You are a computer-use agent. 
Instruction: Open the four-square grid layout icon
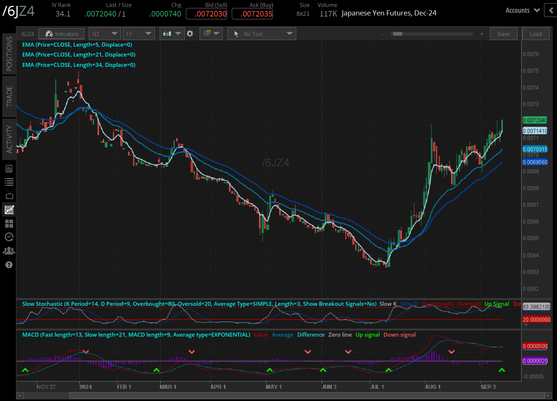point(9,223)
